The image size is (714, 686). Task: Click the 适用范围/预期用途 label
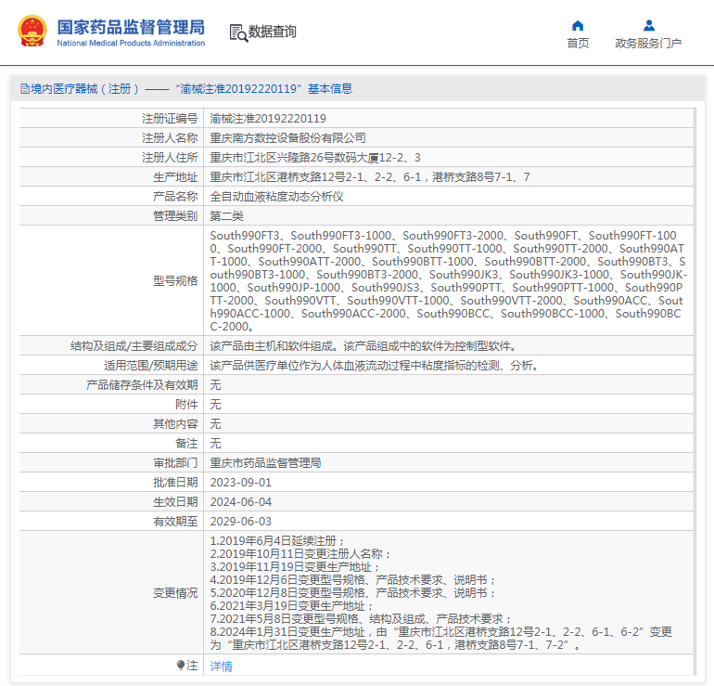151,366
